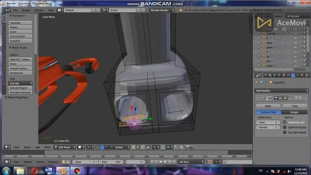Image resolution: width=311 pixels, height=175 pixels.
Task: Open the Render menu
Action: tap(26, 10)
